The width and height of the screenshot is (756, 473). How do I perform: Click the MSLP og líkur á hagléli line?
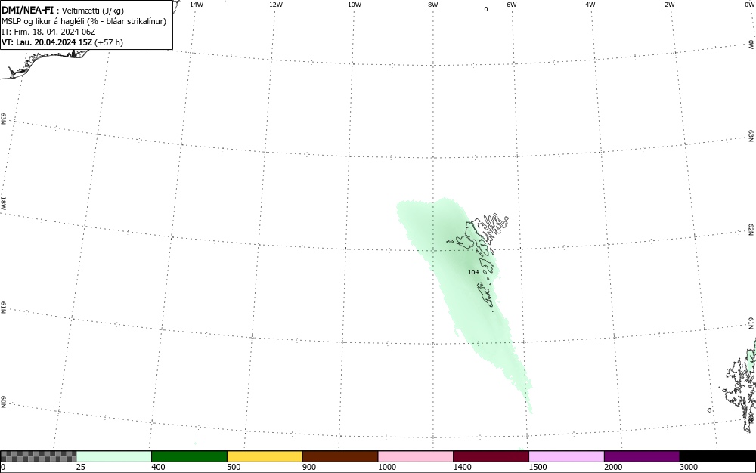84,21
